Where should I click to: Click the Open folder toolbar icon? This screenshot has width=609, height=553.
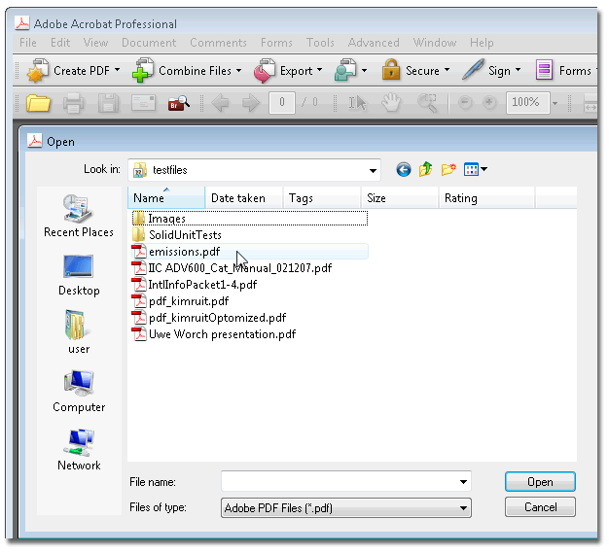(38, 103)
